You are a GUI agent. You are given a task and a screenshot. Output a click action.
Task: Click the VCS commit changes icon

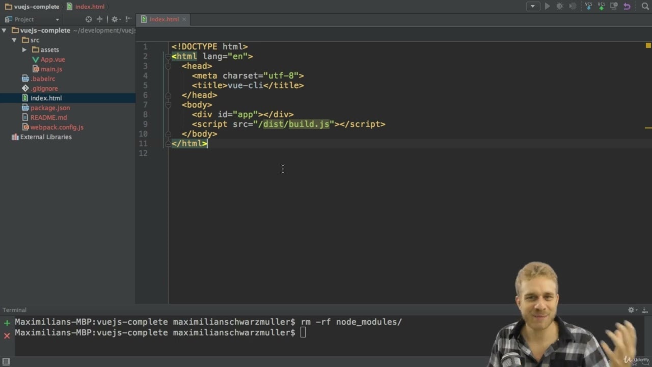point(601,6)
